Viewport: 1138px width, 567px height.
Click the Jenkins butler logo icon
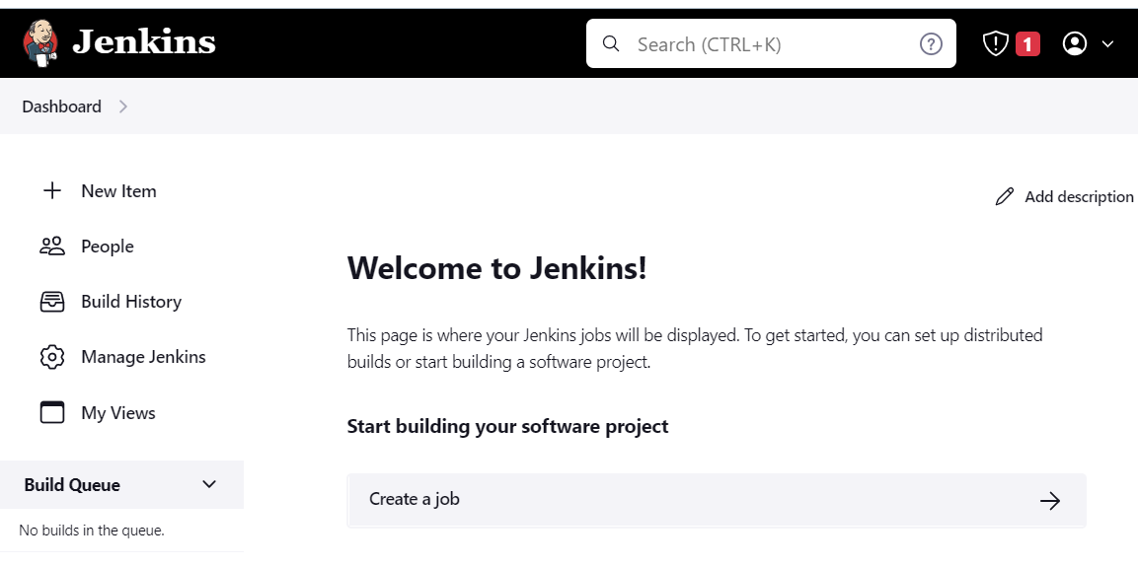pyautogui.click(x=40, y=42)
